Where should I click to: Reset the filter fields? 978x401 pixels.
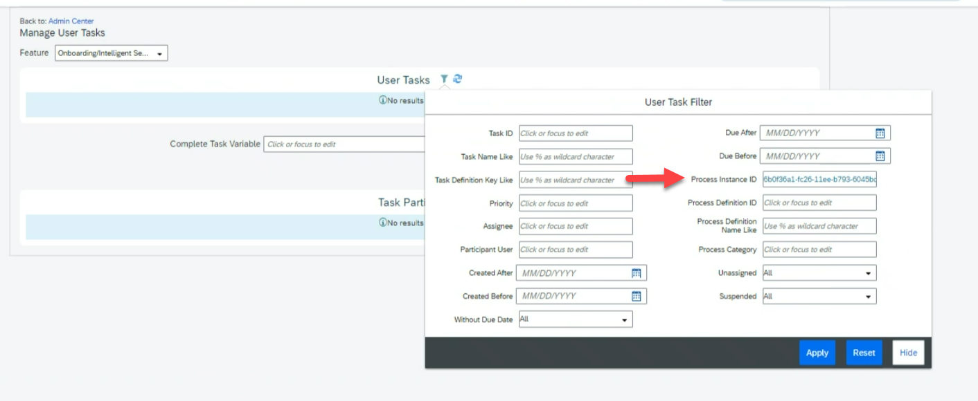pos(864,353)
